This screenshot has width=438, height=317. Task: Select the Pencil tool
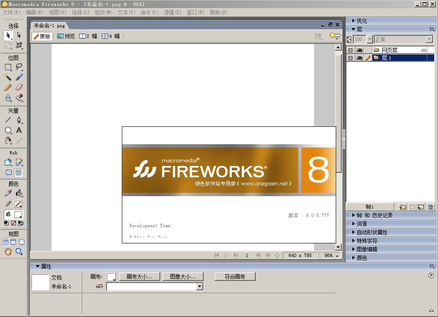[8, 87]
